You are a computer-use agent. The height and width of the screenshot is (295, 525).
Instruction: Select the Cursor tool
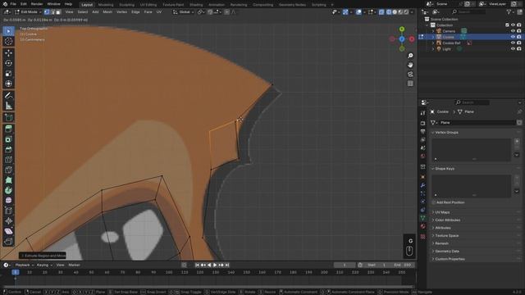[8, 41]
